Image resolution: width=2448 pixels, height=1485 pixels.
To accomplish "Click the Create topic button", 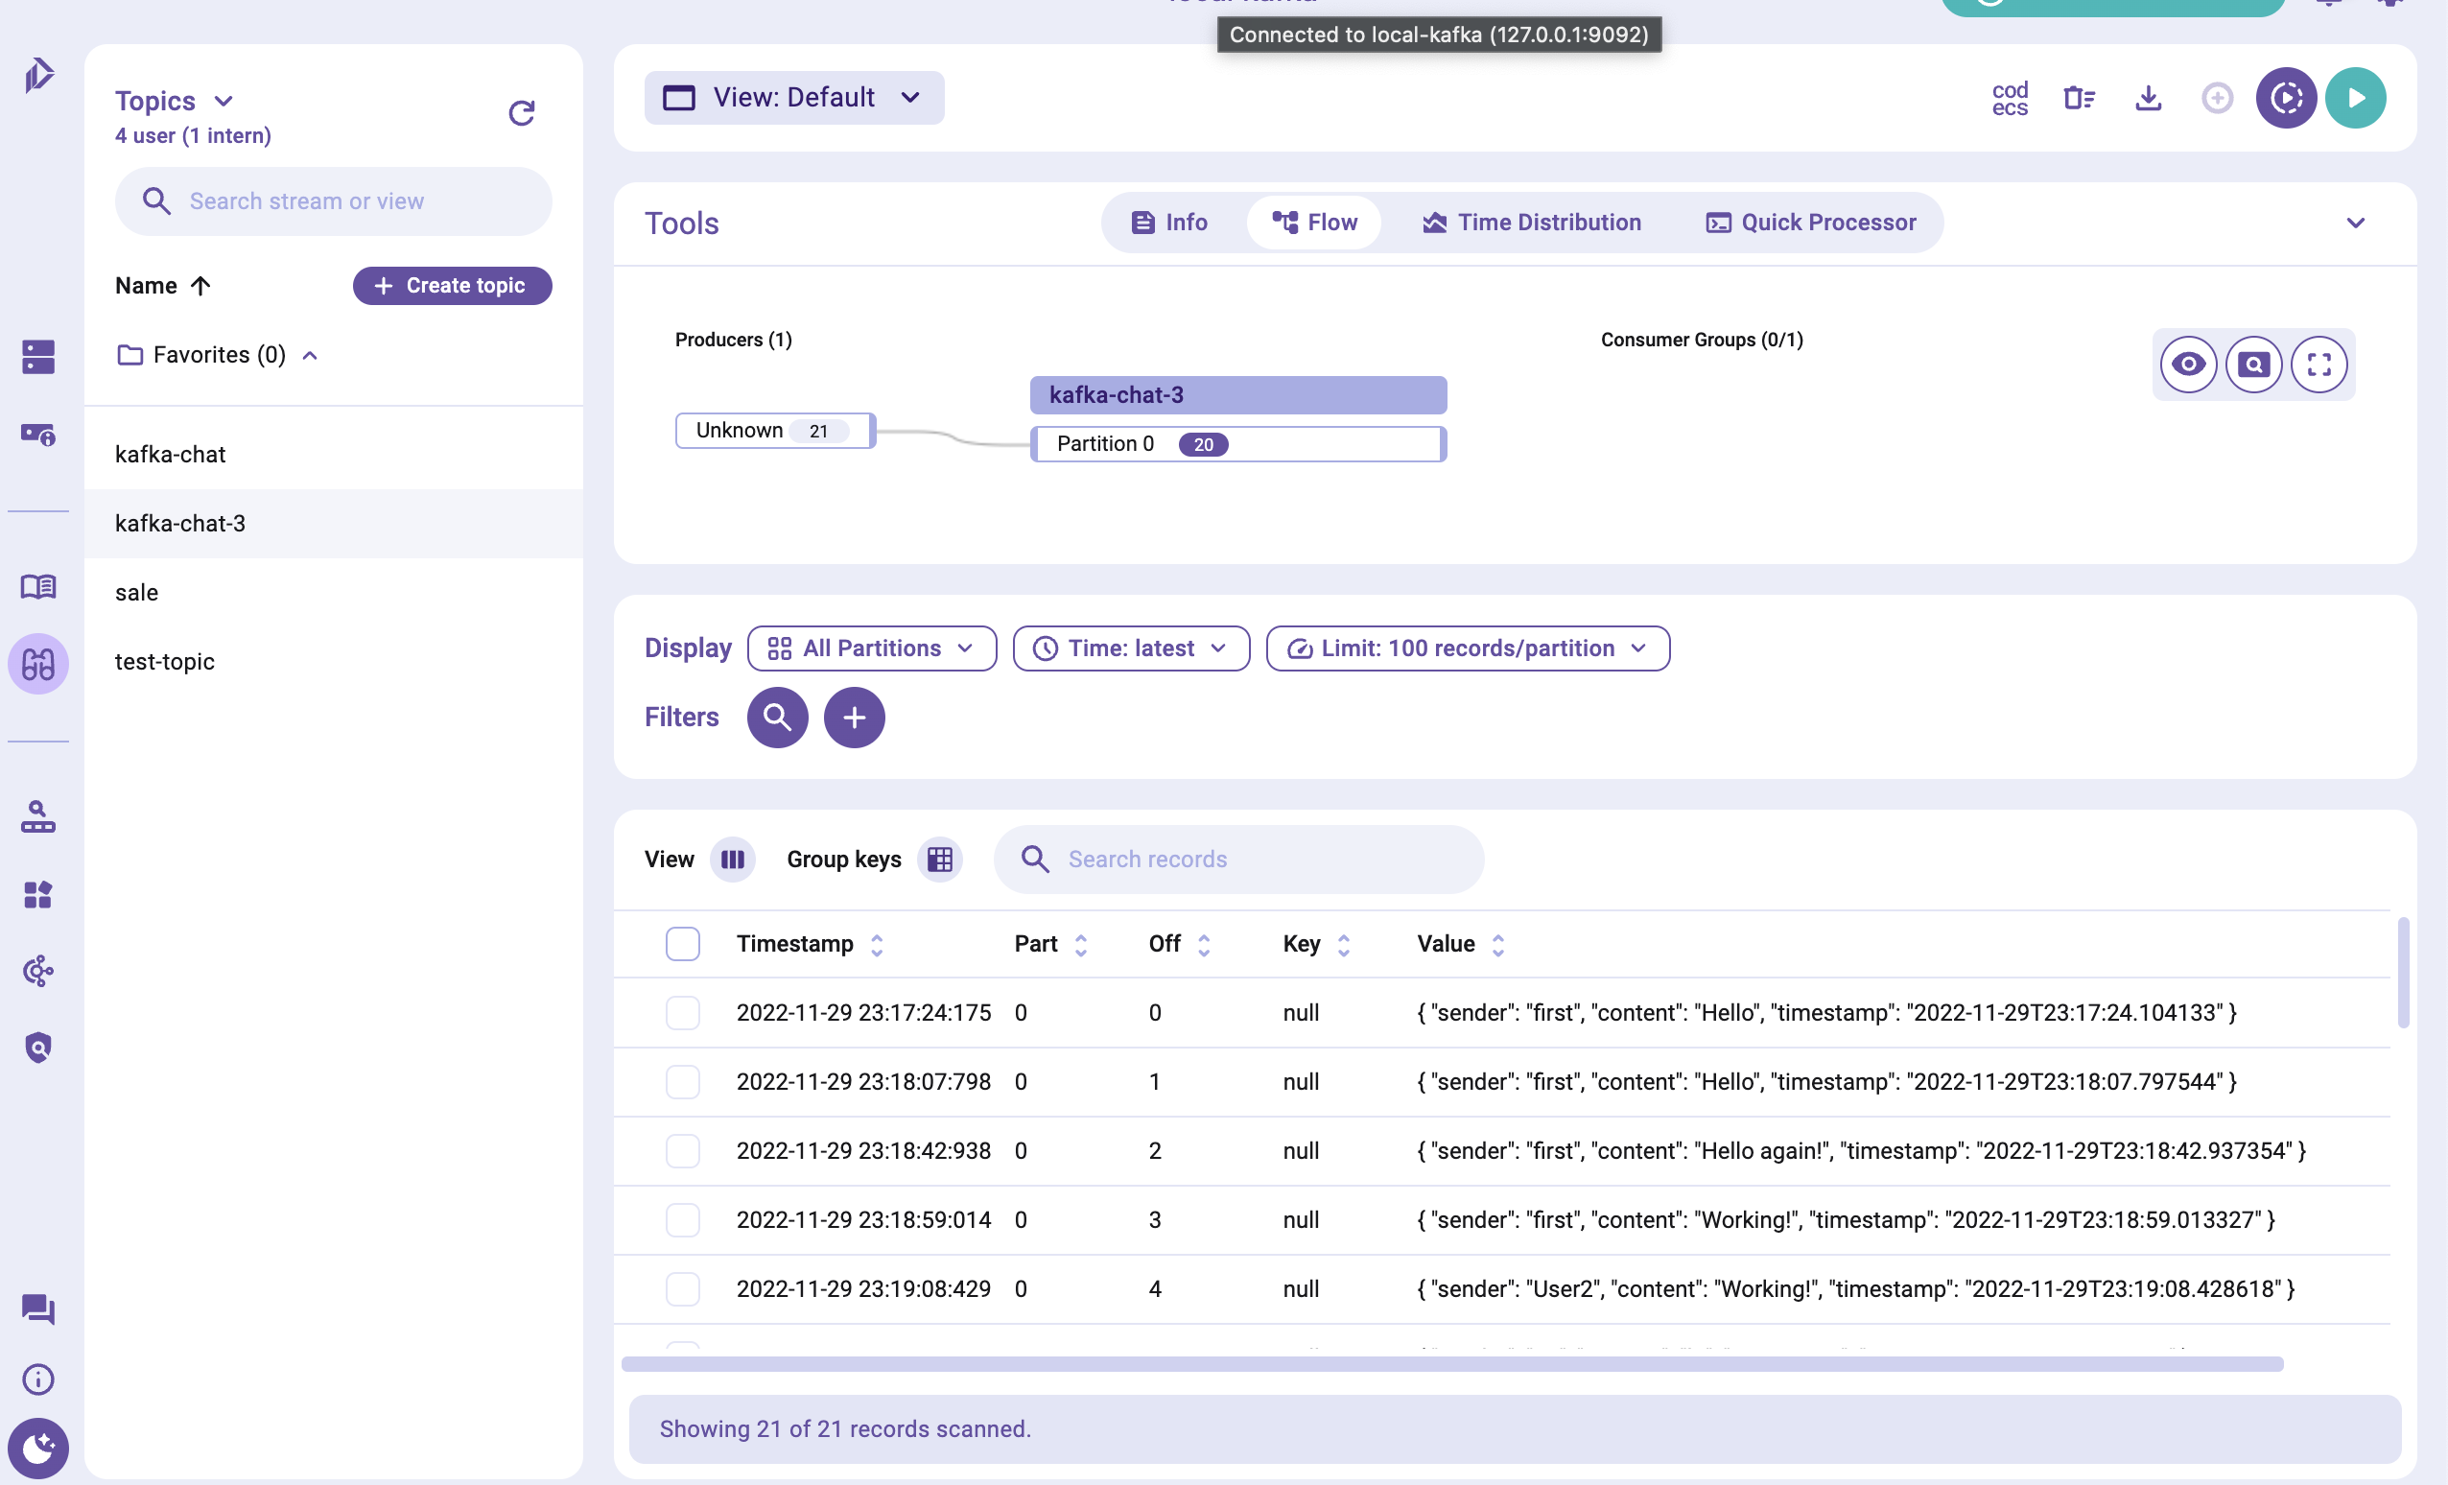I will click(x=452, y=286).
